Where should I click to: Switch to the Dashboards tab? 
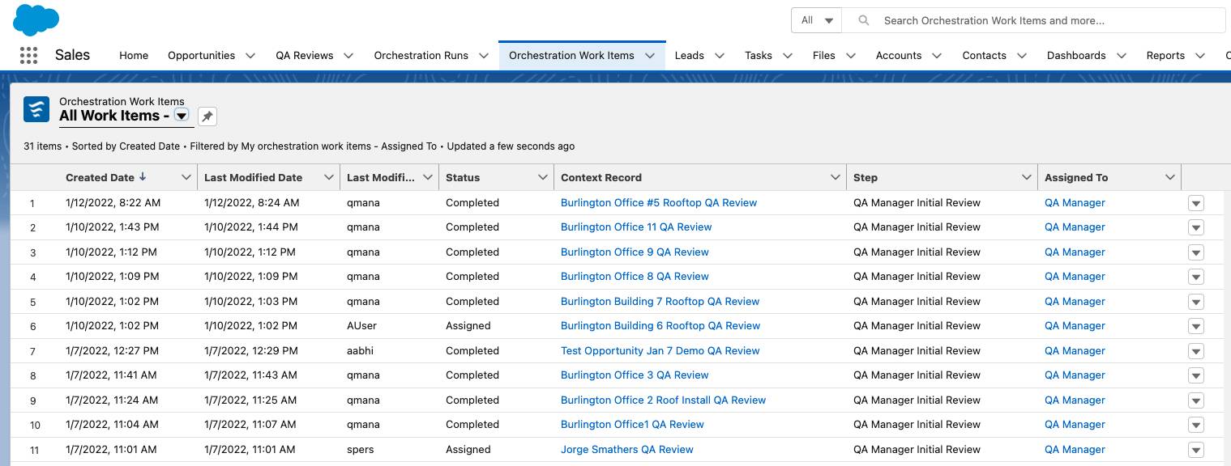(1076, 56)
